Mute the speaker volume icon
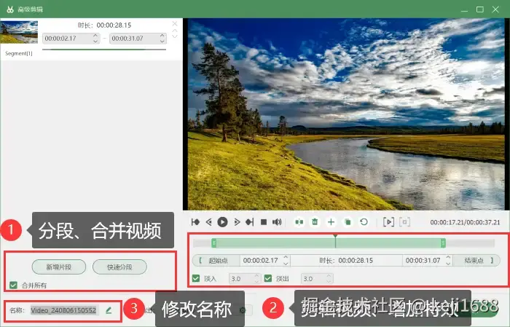Viewport: 510px width, 327px height. click(277, 222)
